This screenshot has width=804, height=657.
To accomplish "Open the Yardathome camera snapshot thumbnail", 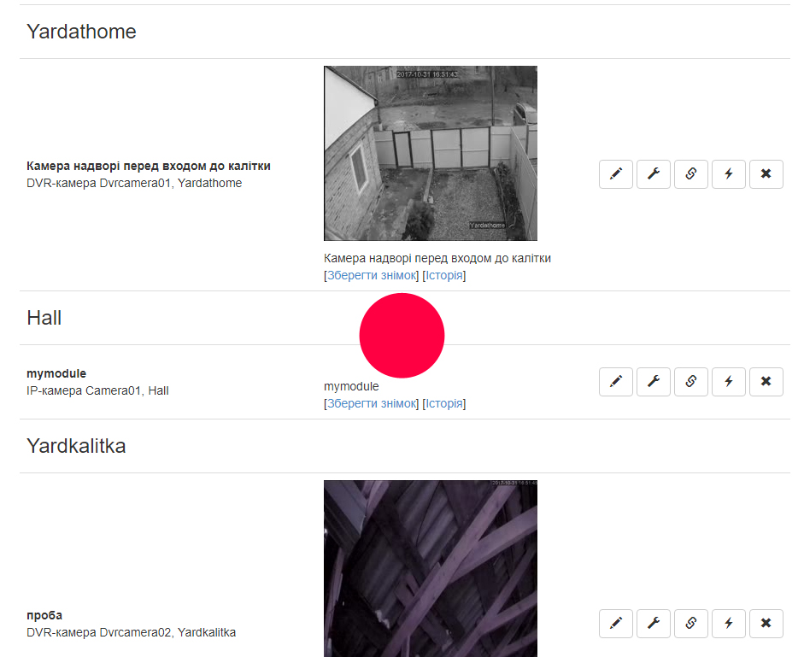I will point(431,153).
